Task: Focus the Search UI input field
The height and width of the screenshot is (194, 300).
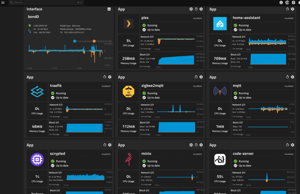Action: [x=46, y=2]
